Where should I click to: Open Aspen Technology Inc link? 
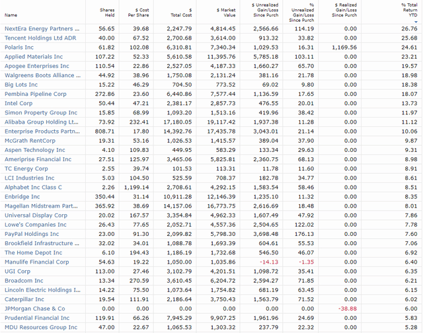(35, 150)
